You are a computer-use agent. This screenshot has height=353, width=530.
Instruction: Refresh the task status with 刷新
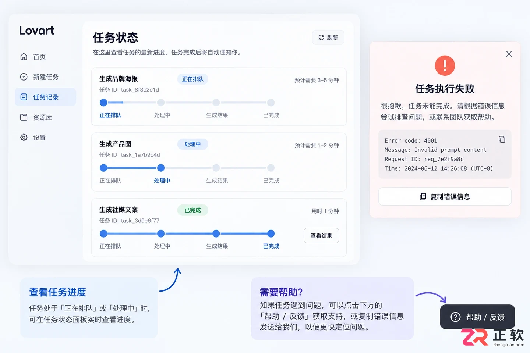(328, 38)
